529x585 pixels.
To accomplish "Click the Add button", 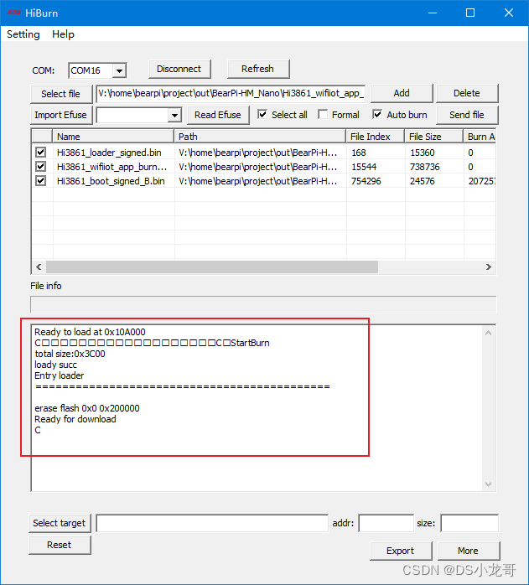I will click(402, 93).
